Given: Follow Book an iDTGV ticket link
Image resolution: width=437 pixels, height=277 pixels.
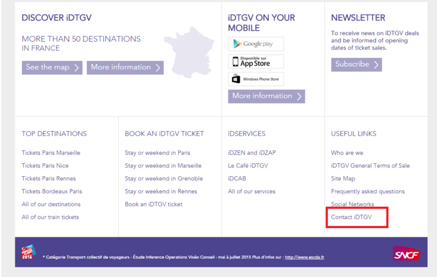Looking at the screenshot, I should (154, 204).
